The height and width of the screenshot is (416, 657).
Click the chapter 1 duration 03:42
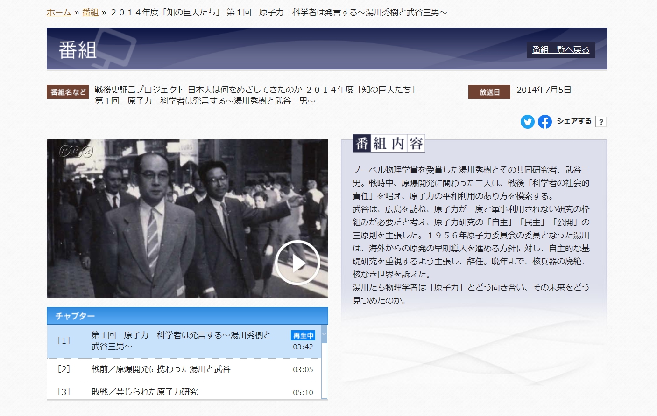[303, 347]
